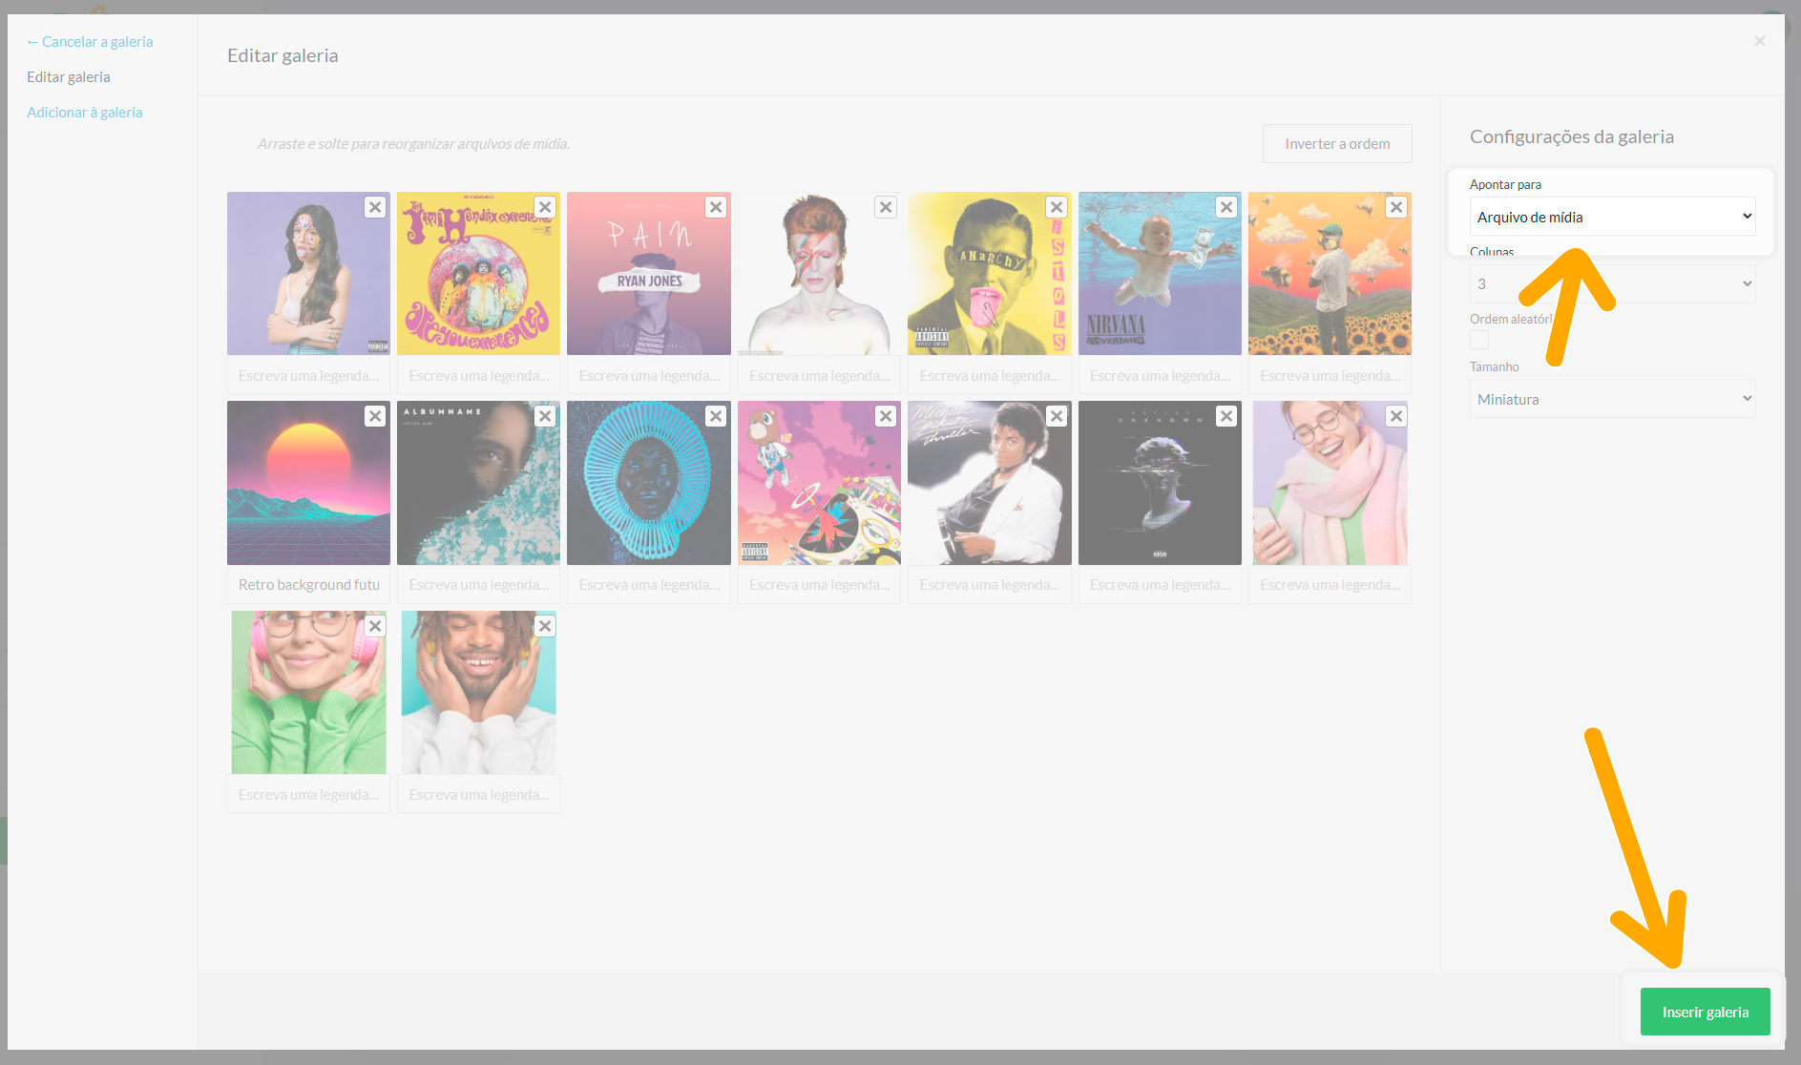Remove the Nirvana Nevermind image from gallery

(1226, 207)
